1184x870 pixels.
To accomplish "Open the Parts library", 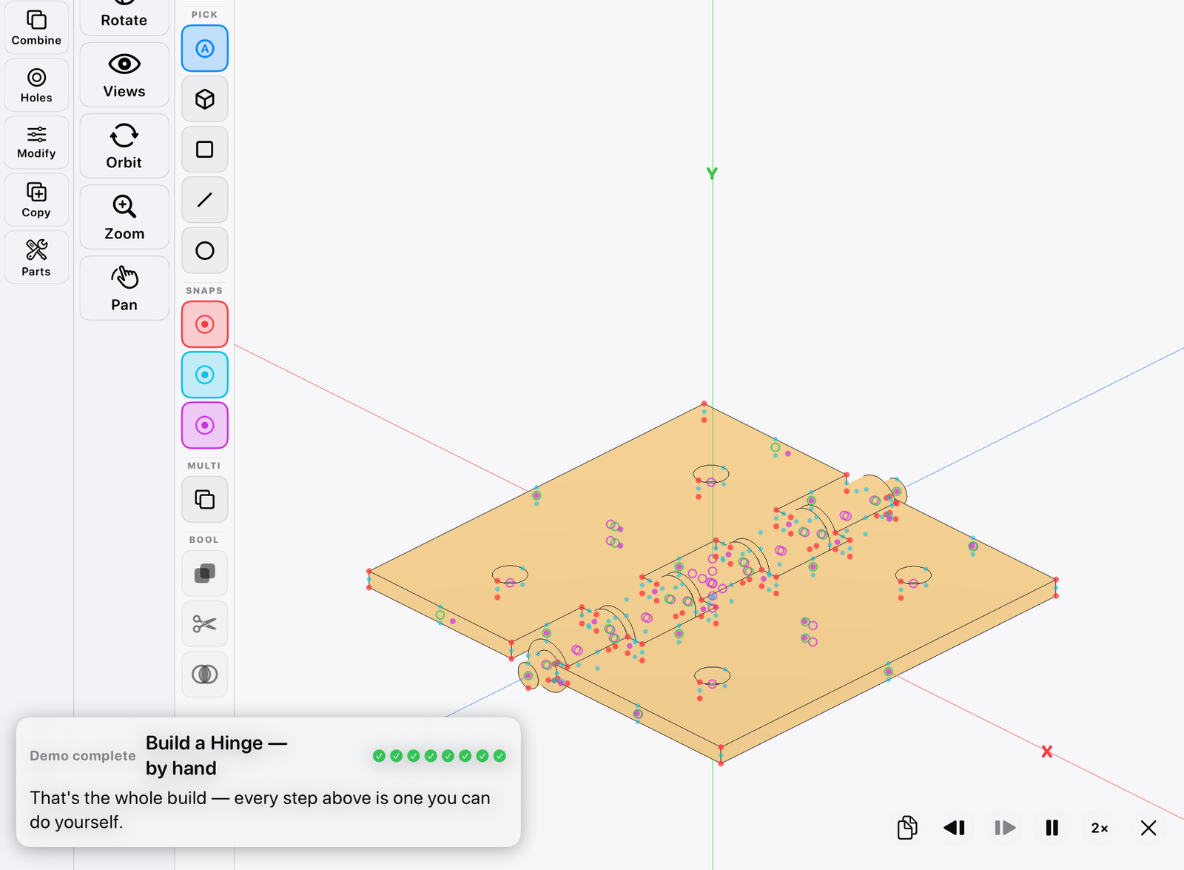I will pos(36,258).
